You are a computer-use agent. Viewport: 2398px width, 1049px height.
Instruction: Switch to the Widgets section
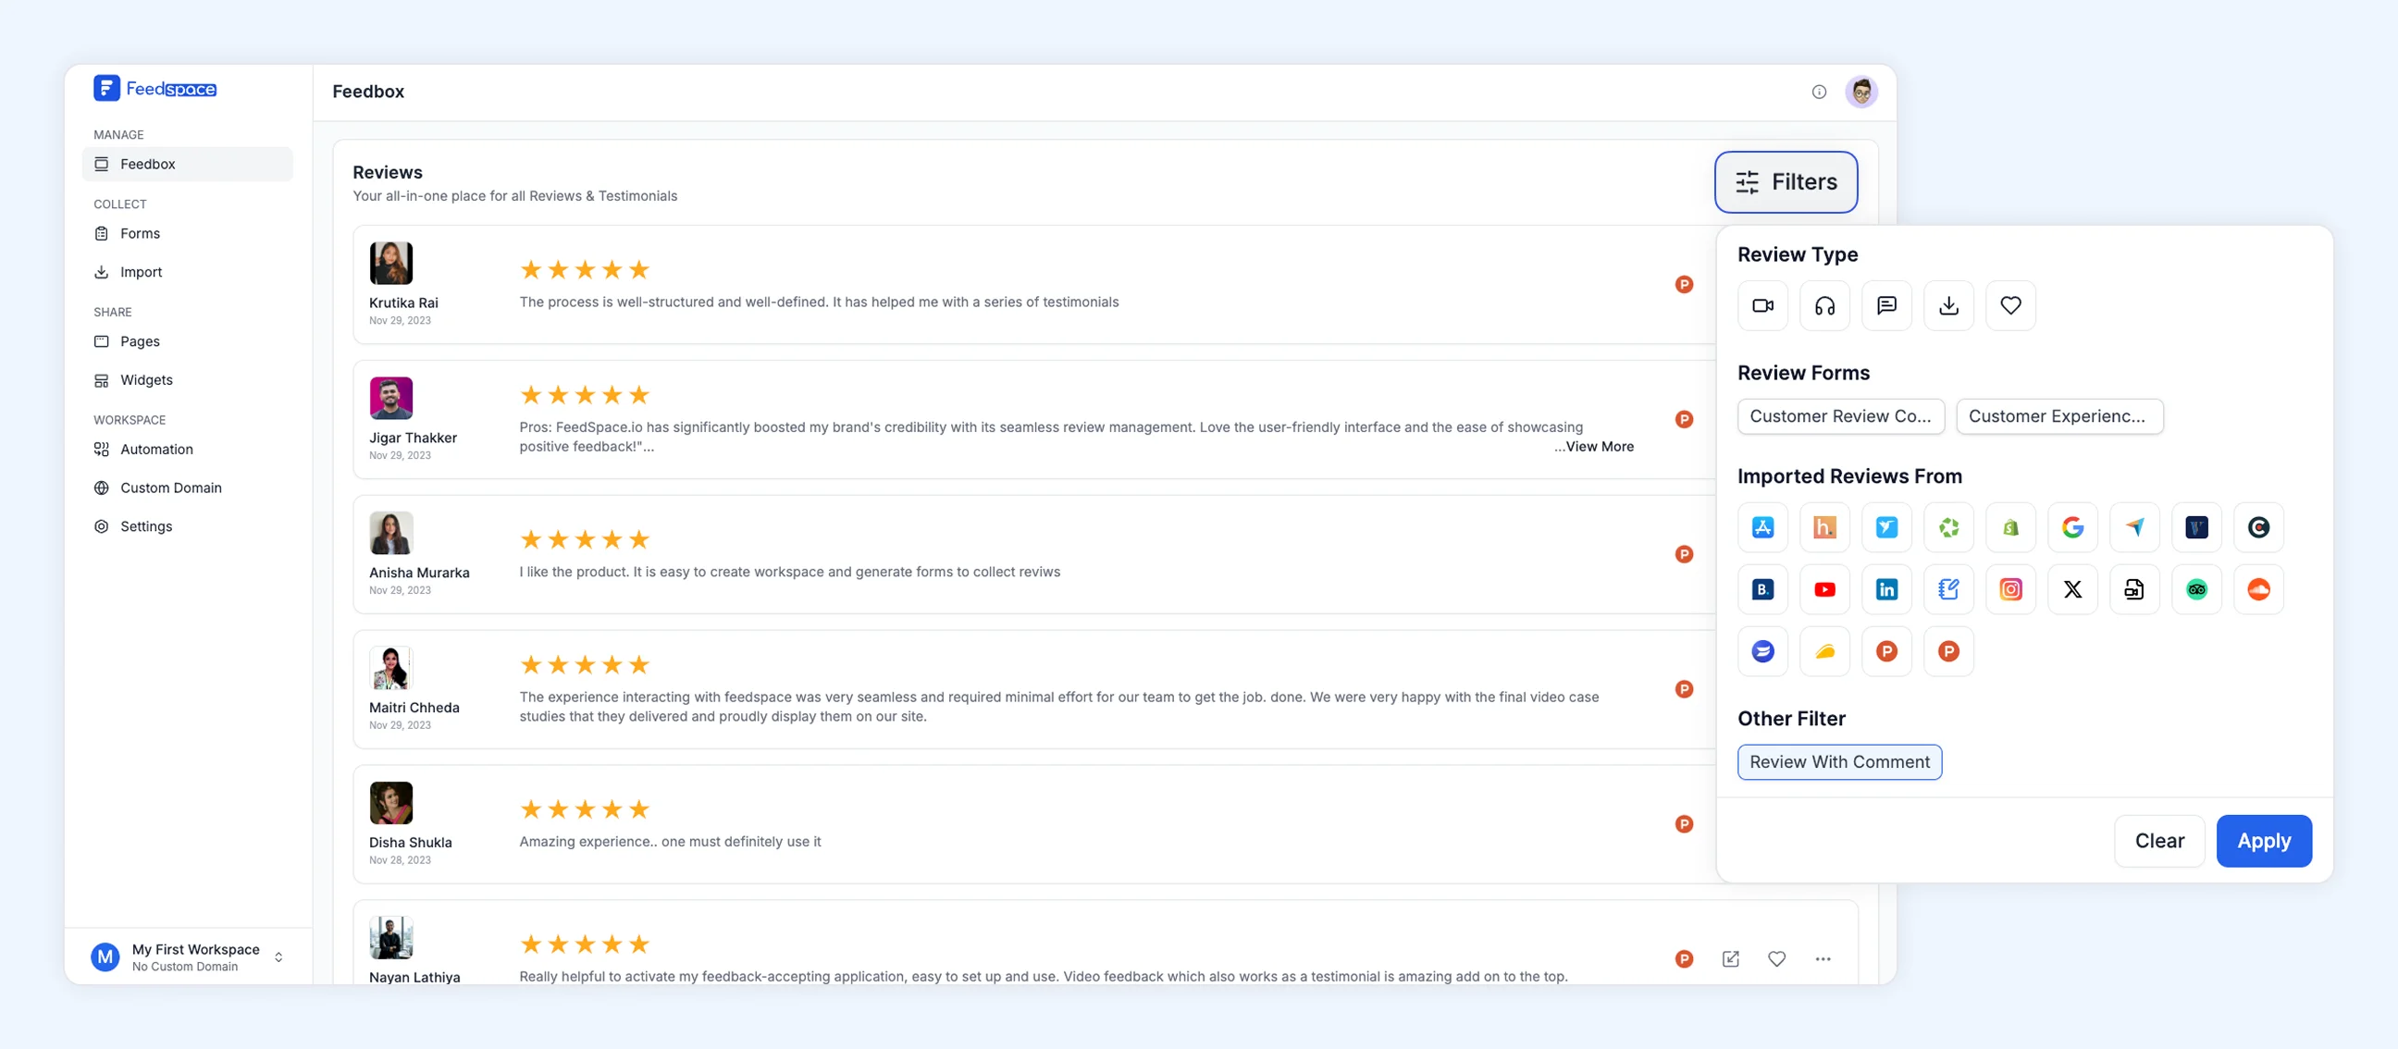[x=145, y=380]
